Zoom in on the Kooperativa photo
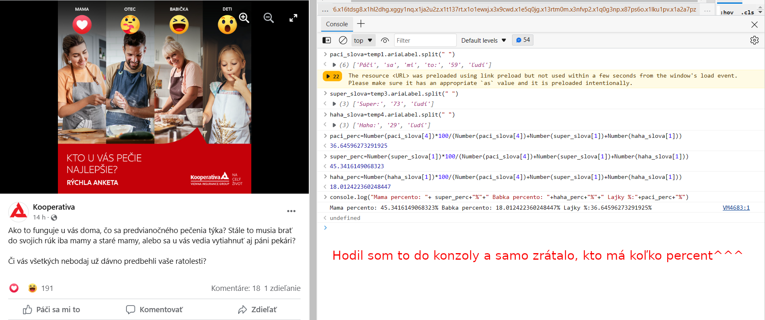765x320 pixels. coord(244,18)
